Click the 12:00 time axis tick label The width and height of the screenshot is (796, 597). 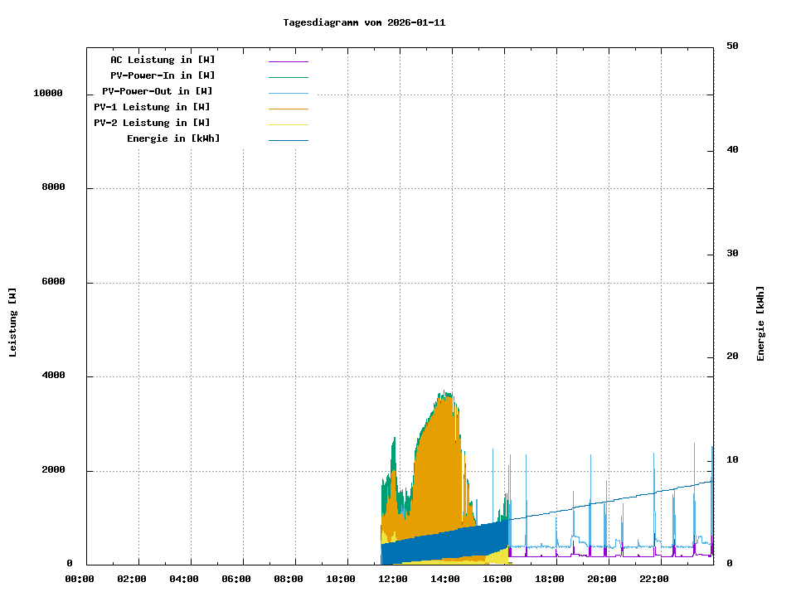(x=393, y=579)
